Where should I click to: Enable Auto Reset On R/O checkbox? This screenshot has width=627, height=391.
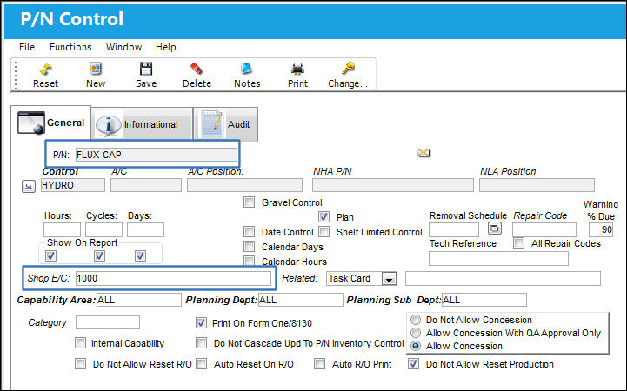point(201,363)
